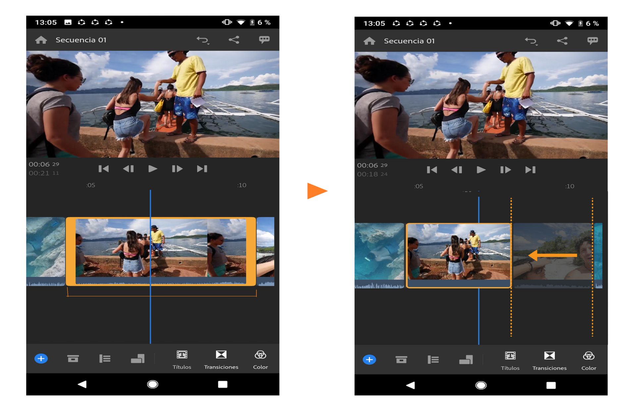Screen dimensions: 636x410
Task: Open the clip trim tool icon
Action: click(x=73, y=358)
